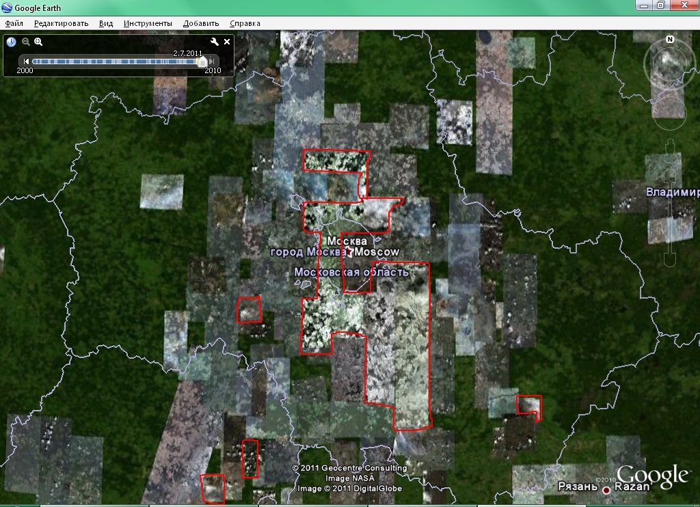Click the historical imagery clock icon
This screenshot has width=700, height=507.
pos(12,42)
